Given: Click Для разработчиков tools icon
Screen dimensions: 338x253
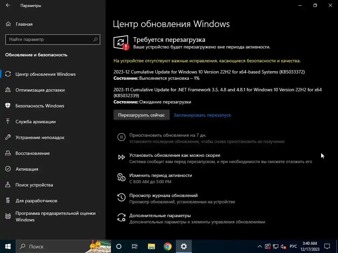Looking at the screenshot, I should coord(8,201).
